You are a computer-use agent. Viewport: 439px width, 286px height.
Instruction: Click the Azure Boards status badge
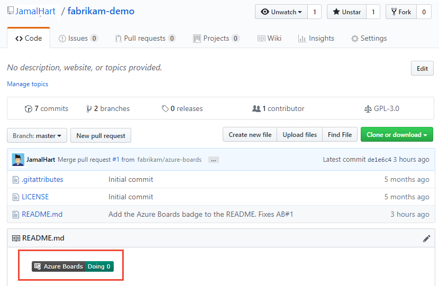(72, 266)
